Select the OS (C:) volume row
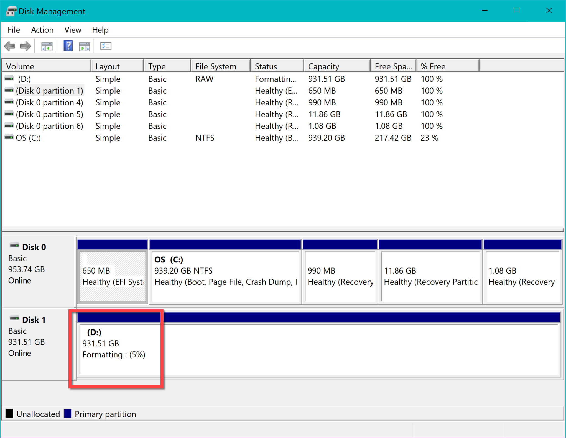566x438 pixels. pyautogui.click(x=28, y=138)
